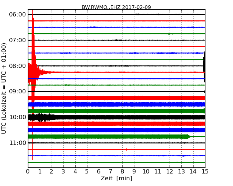Click the x-axis tick label 3
The height and width of the screenshot is (186, 233).
(63, 172)
